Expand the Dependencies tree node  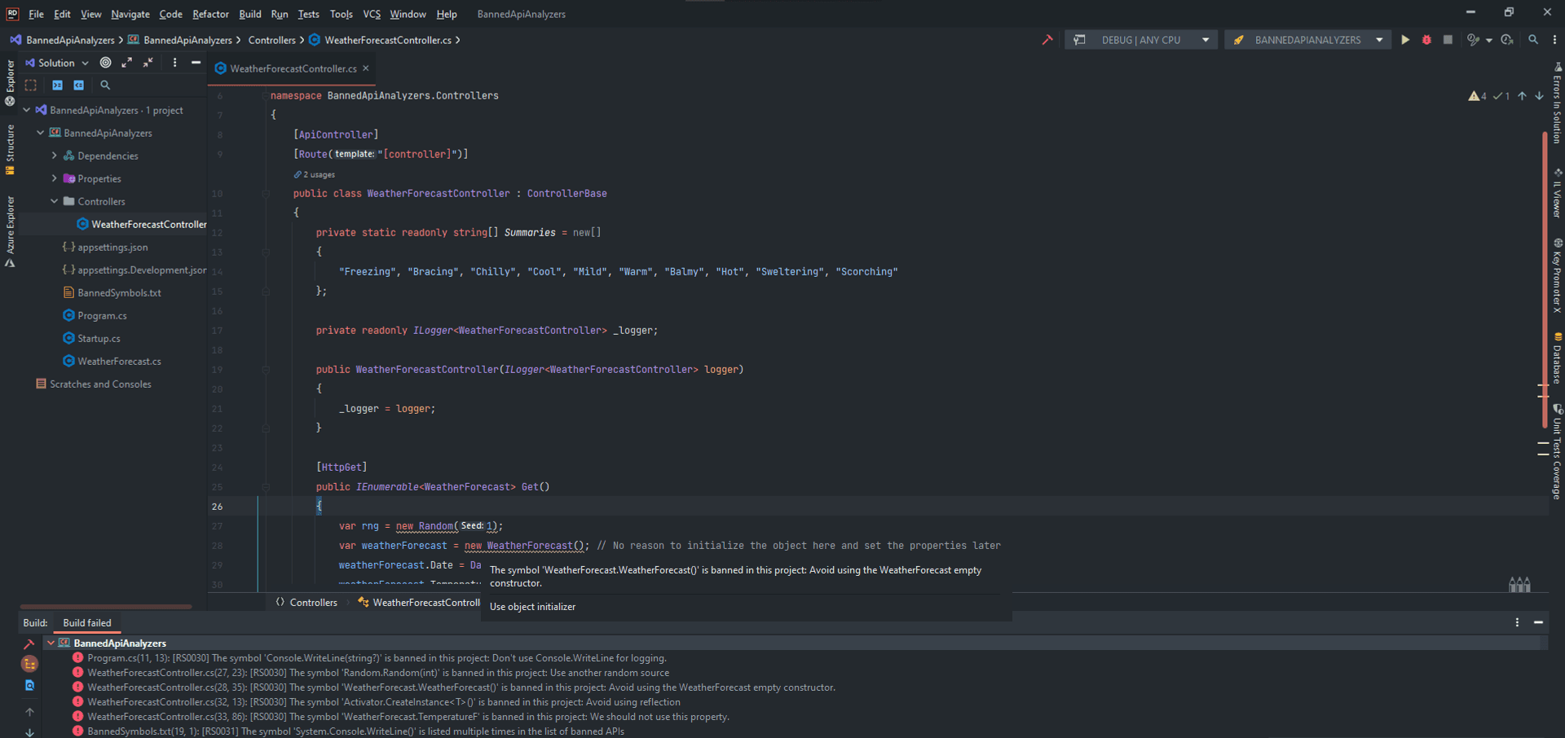55,156
